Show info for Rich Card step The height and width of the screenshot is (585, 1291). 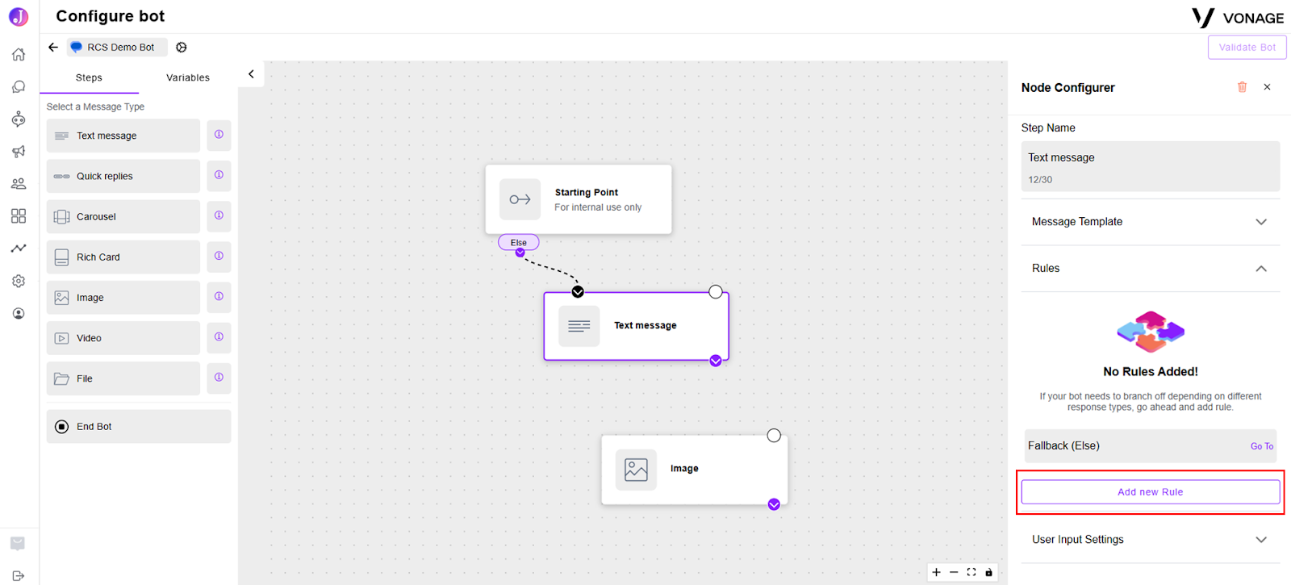click(219, 256)
